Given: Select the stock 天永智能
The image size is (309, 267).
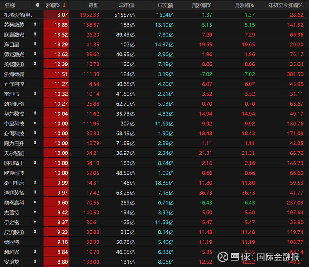Looking at the screenshot, I should coord(14,153).
